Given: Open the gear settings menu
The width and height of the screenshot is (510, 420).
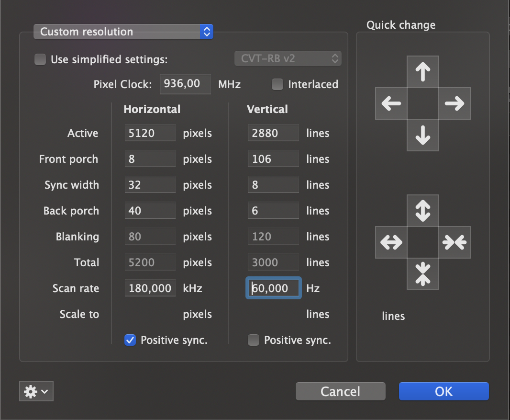Looking at the screenshot, I should point(36,391).
